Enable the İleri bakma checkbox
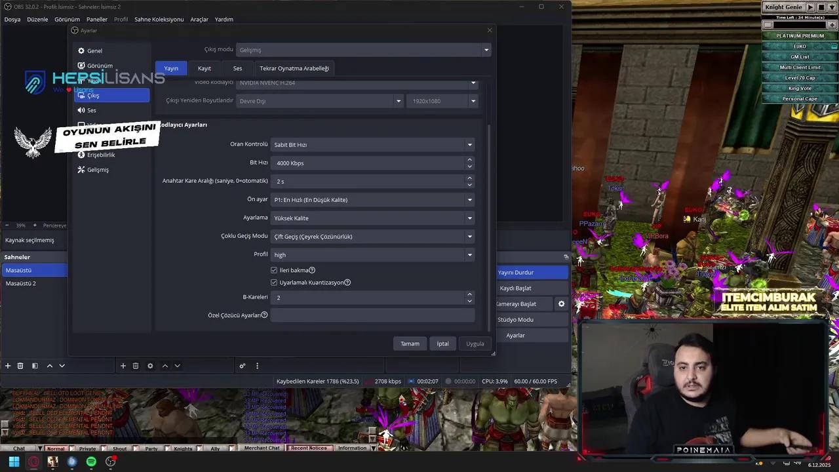Image resolution: width=839 pixels, height=472 pixels. point(274,269)
